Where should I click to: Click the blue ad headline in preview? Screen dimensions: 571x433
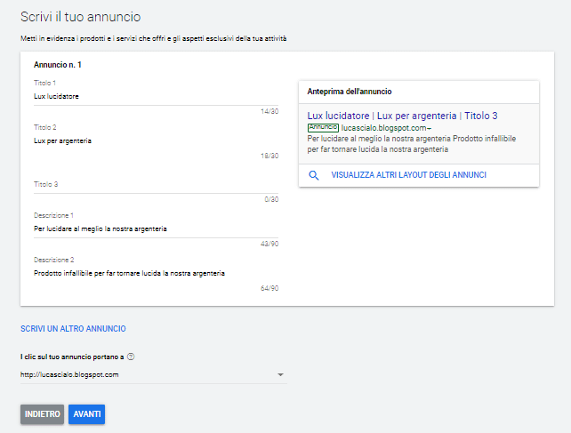click(x=402, y=116)
